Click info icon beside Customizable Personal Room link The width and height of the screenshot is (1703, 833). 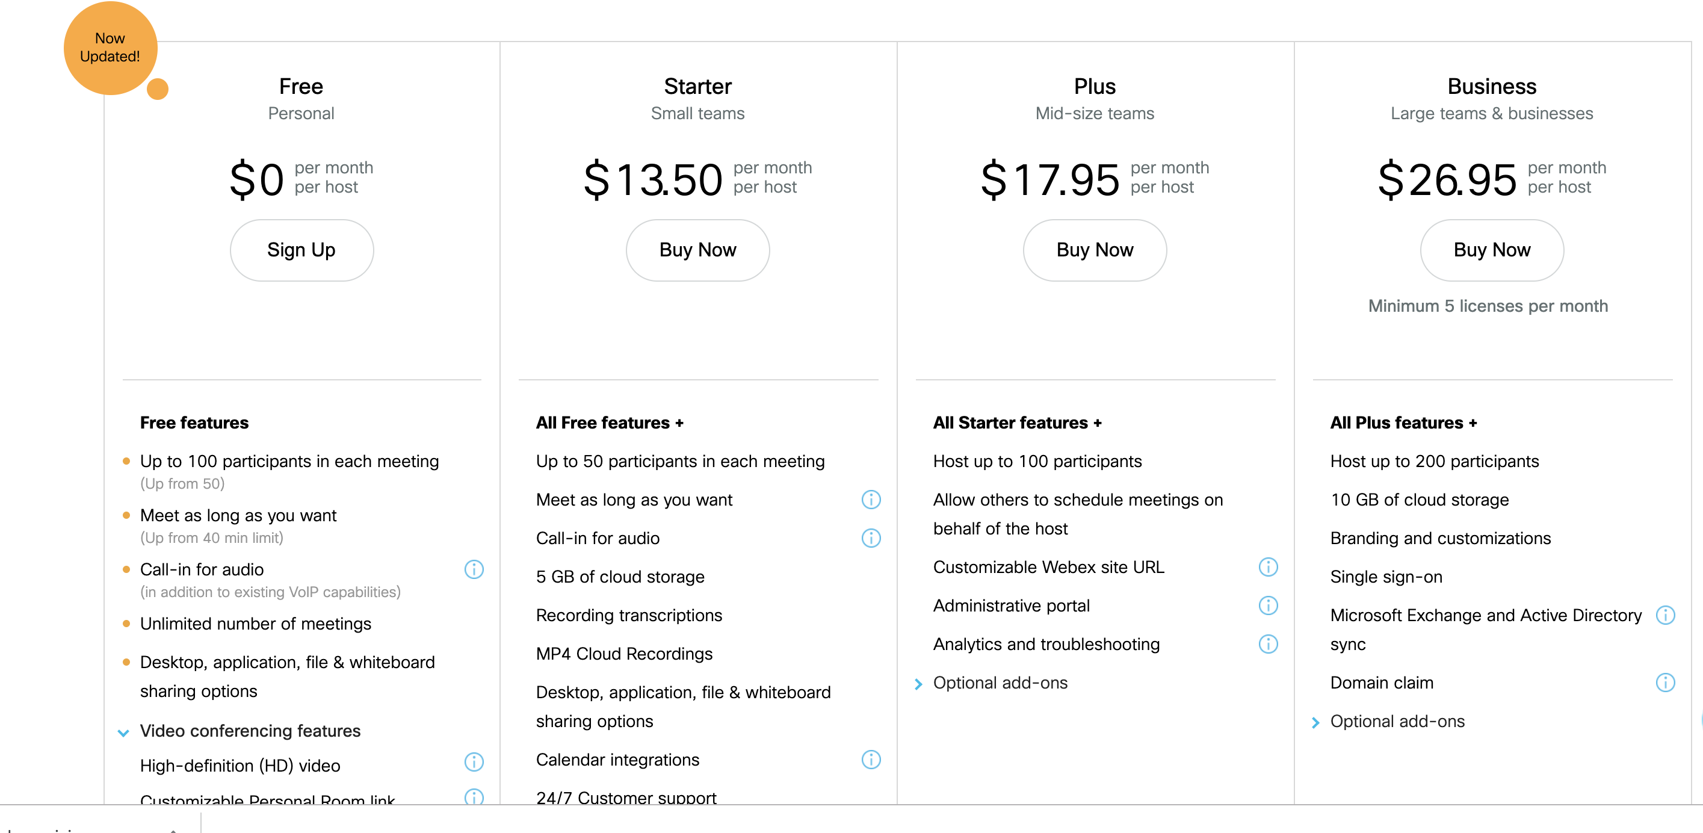tap(474, 797)
